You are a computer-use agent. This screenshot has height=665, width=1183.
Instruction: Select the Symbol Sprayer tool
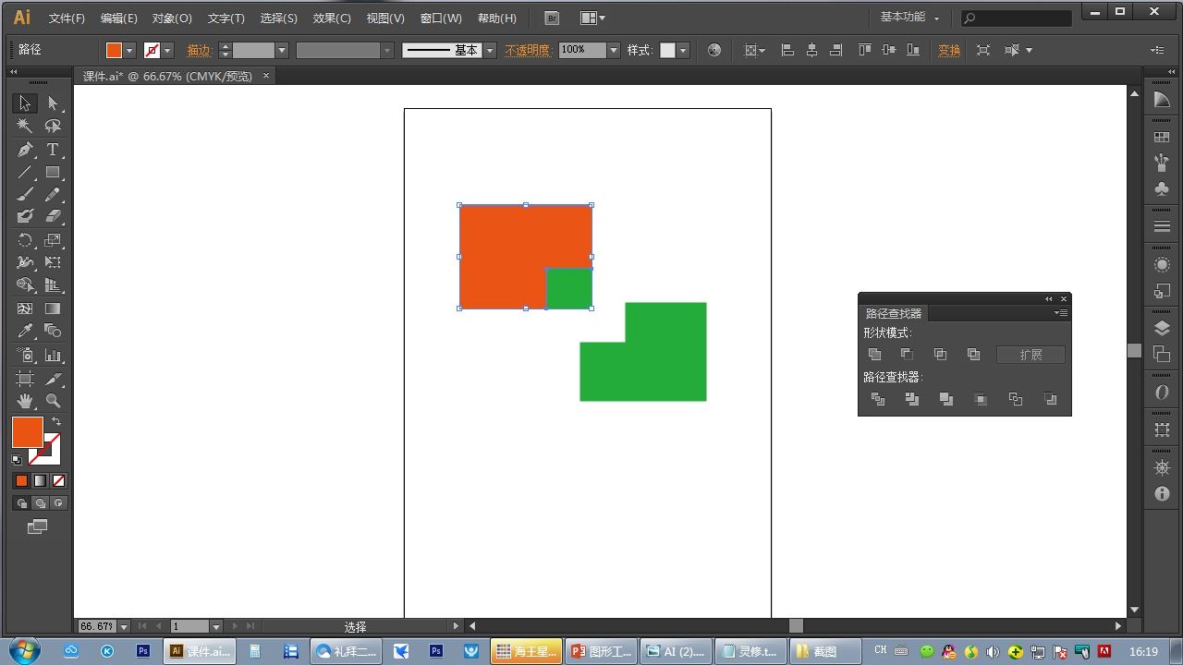[x=25, y=356]
